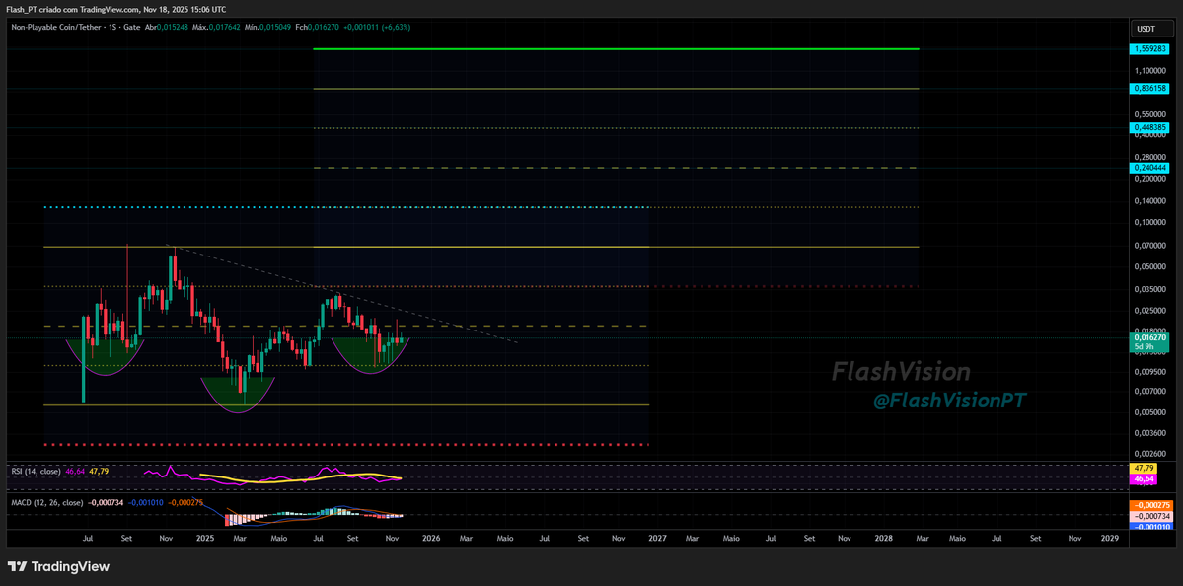This screenshot has width=1183, height=586.
Task: Click the TradingView logo at the bottom
Action: coord(59,566)
